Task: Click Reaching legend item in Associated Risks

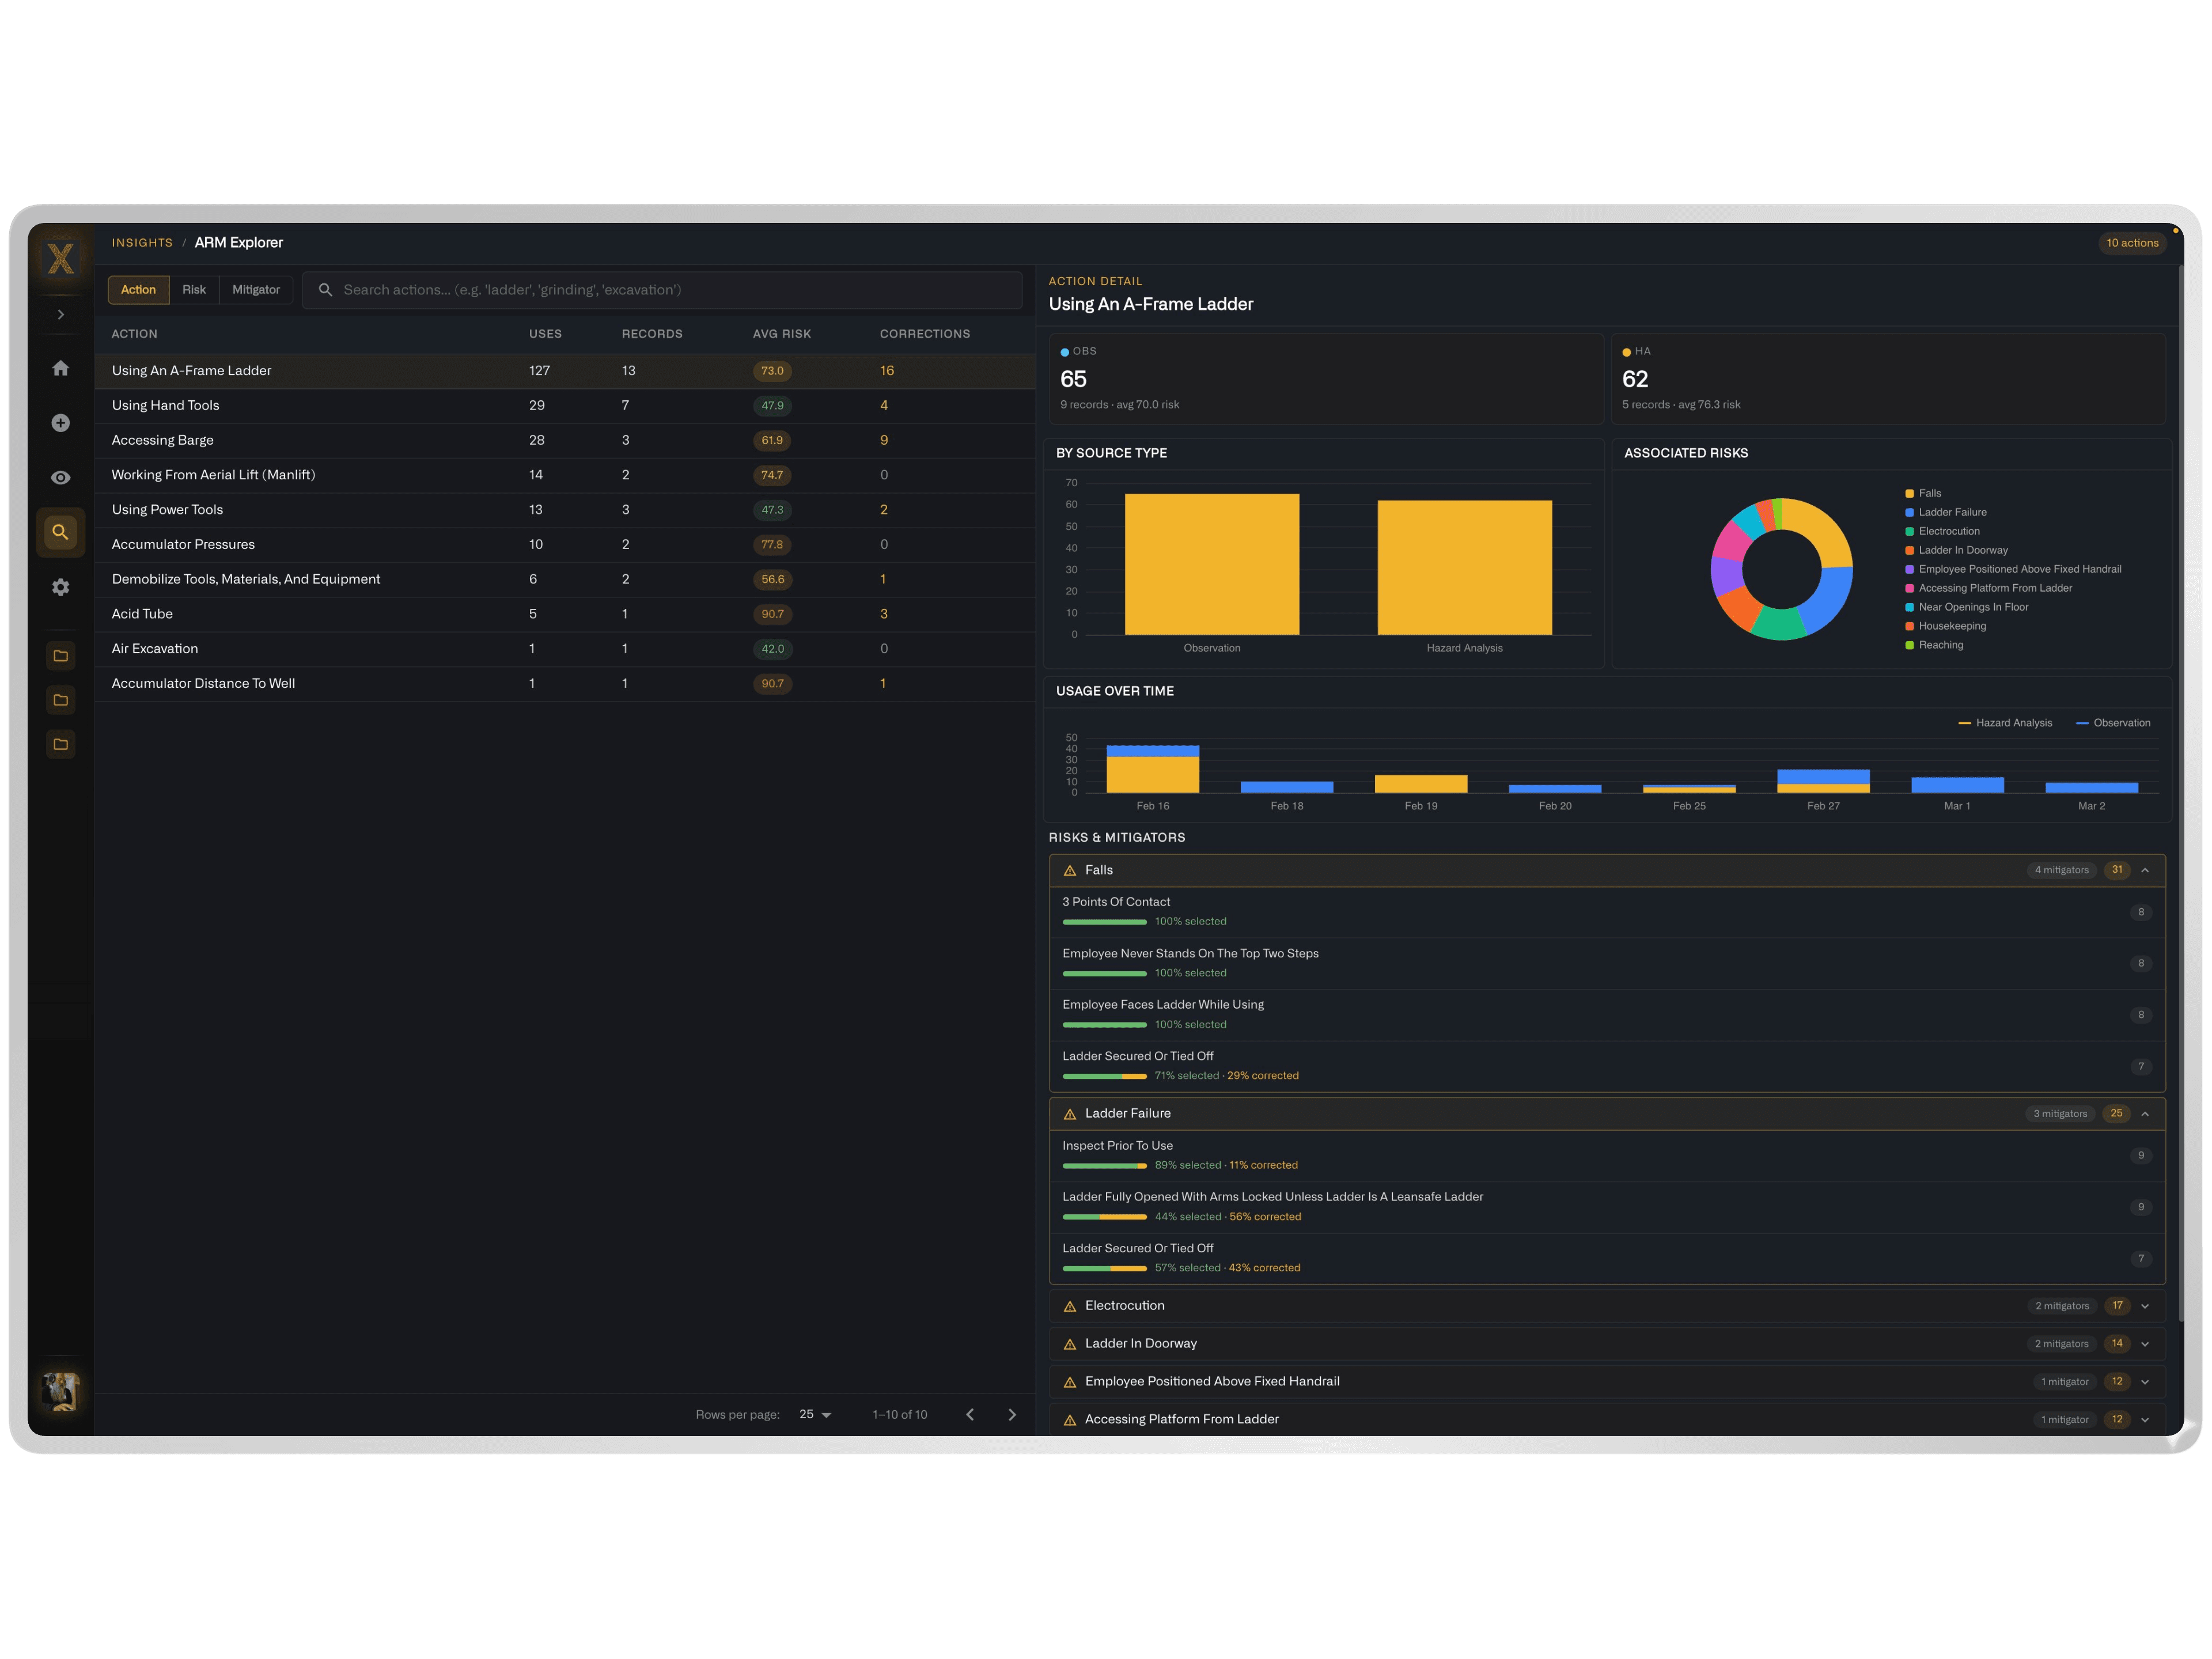Action: [1934, 645]
